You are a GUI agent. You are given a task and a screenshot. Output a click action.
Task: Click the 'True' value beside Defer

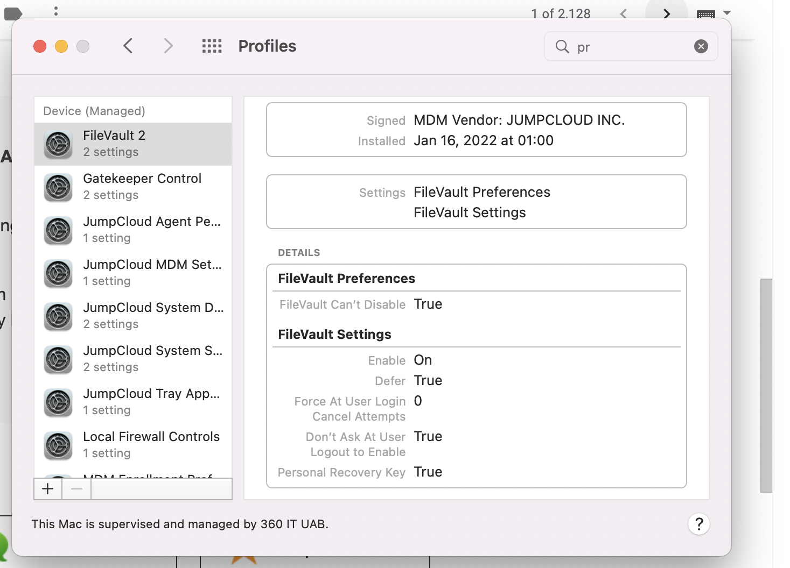pyautogui.click(x=428, y=380)
